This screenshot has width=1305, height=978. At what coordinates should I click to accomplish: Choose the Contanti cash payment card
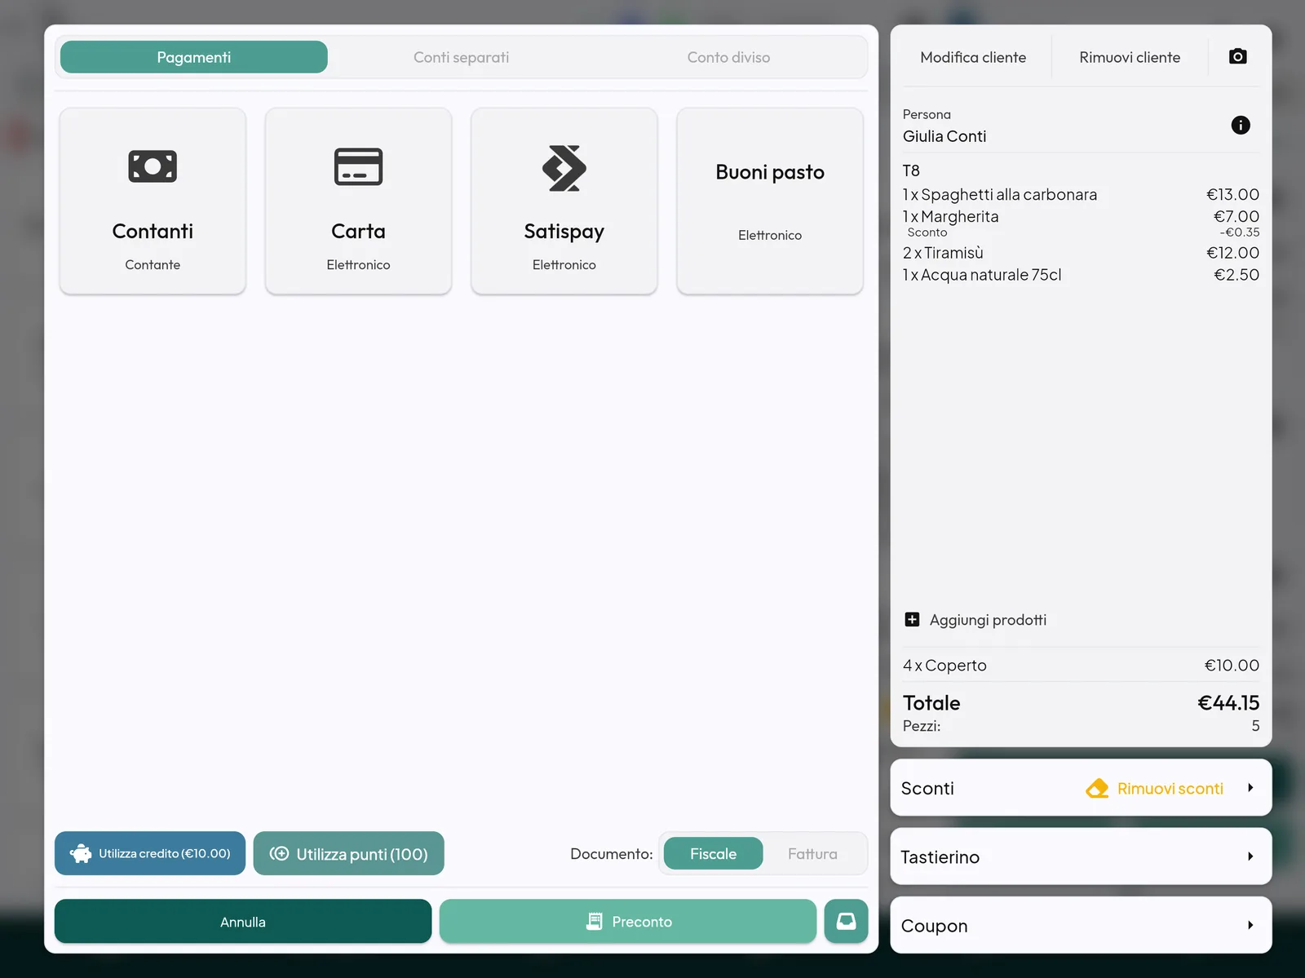click(153, 201)
